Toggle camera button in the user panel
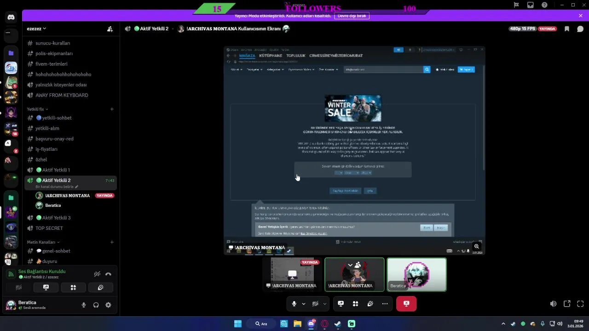Screen dimensions: 589x331 [x=18, y=287]
